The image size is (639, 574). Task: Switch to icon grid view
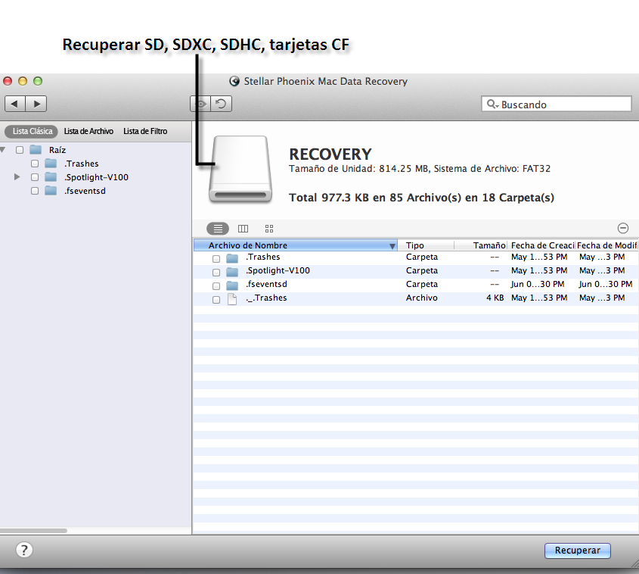coord(269,229)
